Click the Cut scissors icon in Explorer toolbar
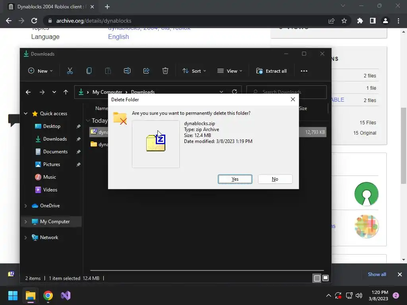 pos(70,71)
